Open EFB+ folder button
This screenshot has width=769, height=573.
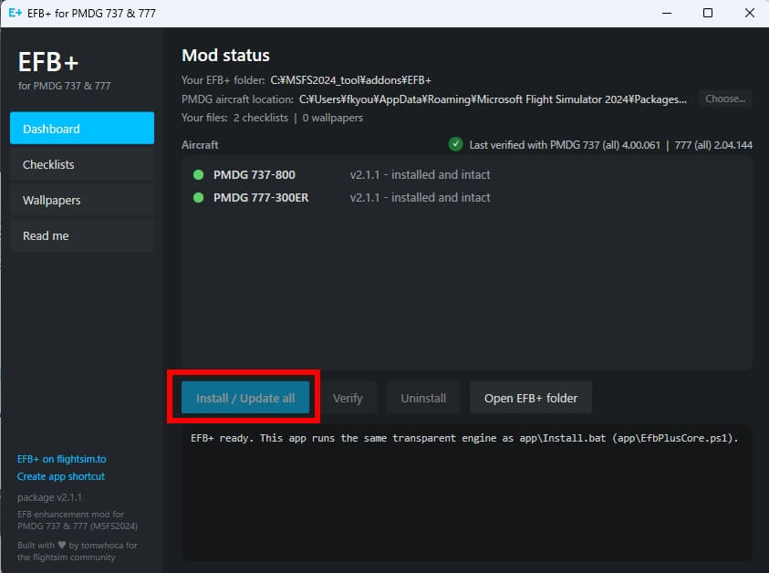tap(531, 398)
